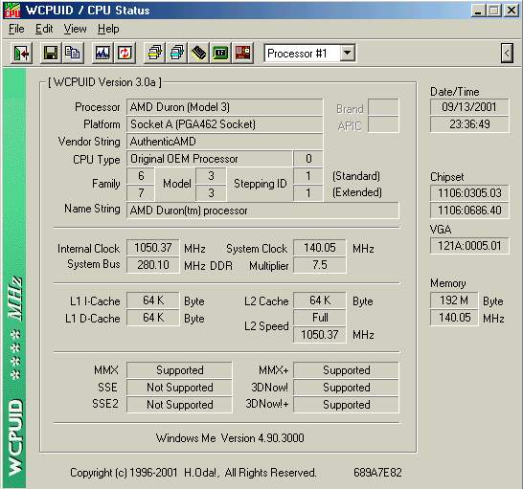This screenshot has width=523, height=489.
Task: Click the L2 Speed 1050.37 MHz value
Action: [320, 335]
